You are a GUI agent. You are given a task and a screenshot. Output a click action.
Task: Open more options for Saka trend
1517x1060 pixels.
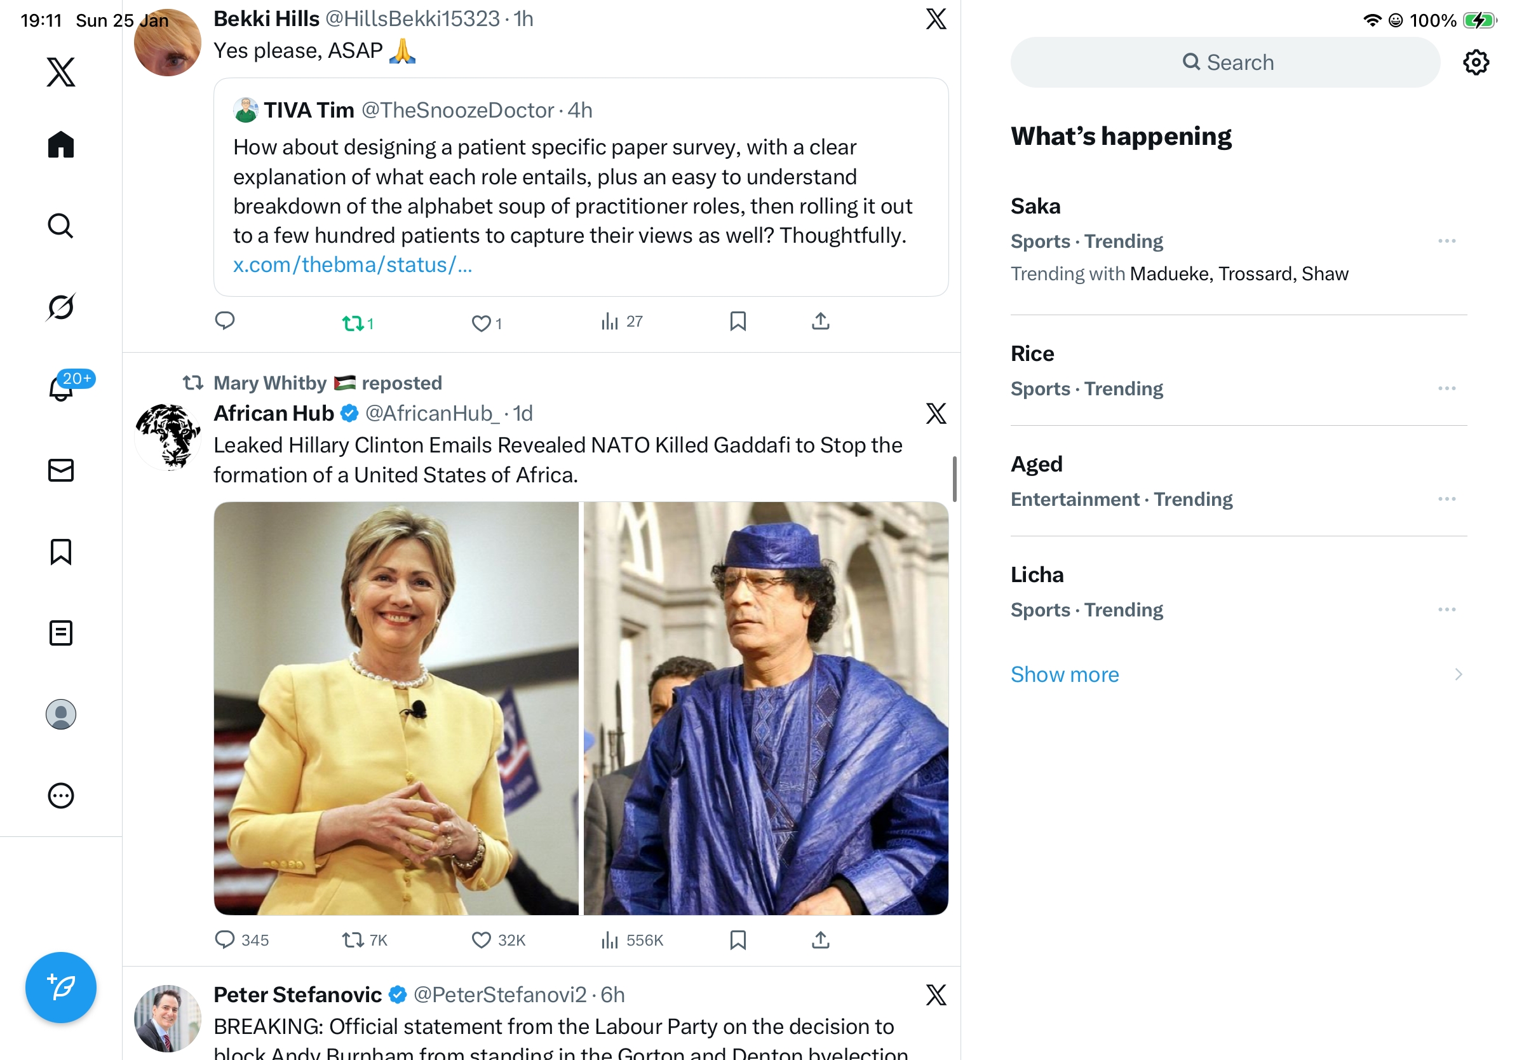1446,241
